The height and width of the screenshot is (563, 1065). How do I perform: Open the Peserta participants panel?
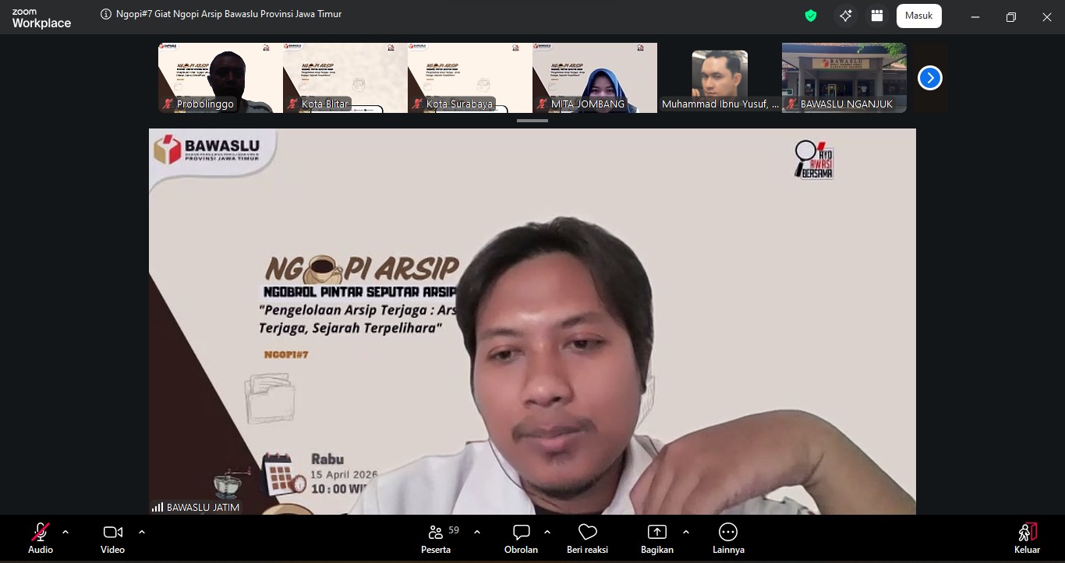(x=436, y=533)
